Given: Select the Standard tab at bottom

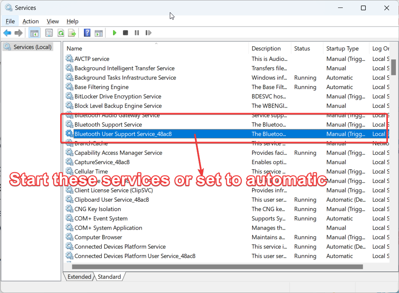Looking at the screenshot, I should (x=109, y=277).
